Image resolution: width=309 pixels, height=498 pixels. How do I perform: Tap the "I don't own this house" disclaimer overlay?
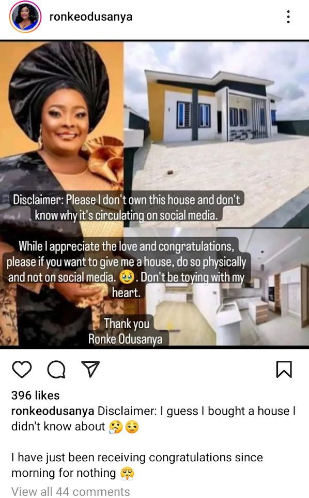(x=126, y=208)
